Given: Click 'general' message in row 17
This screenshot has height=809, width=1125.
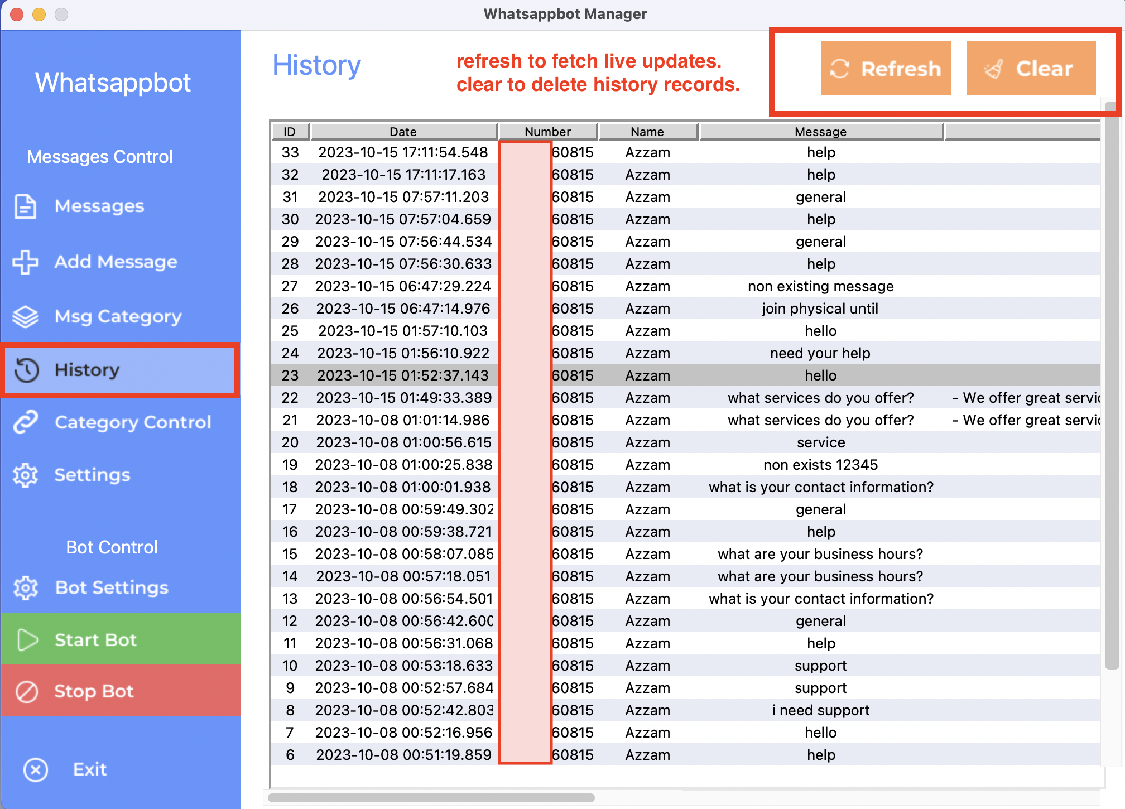Looking at the screenshot, I should pos(821,509).
